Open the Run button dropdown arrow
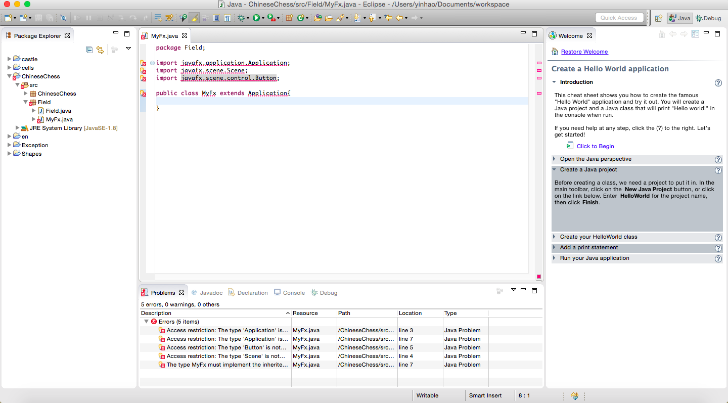Screen dimensions: 728x403 [263, 18]
